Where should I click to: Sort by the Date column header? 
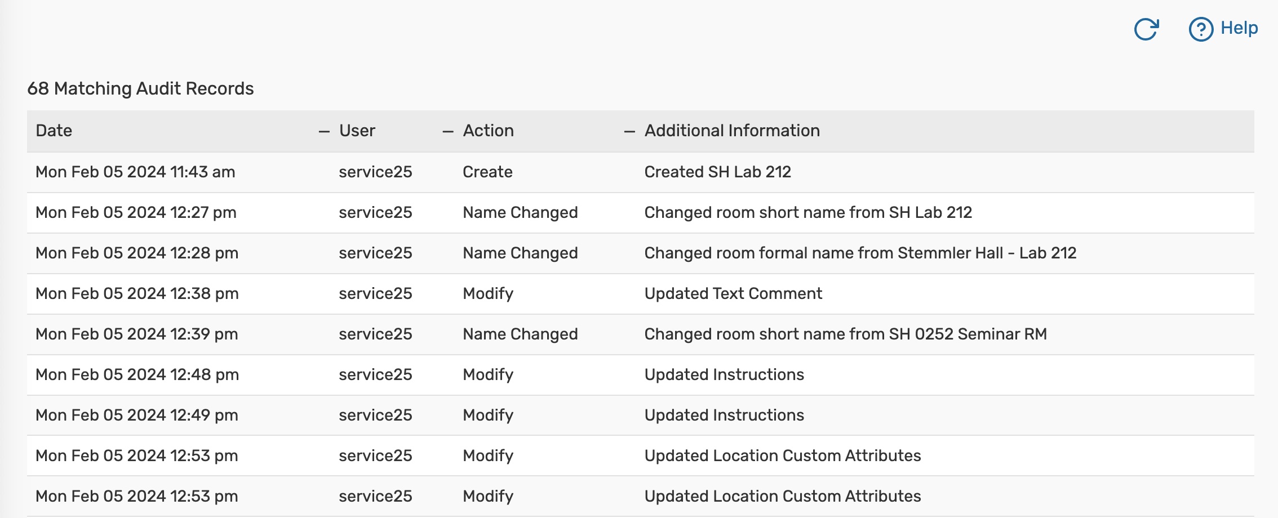(x=54, y=131)
